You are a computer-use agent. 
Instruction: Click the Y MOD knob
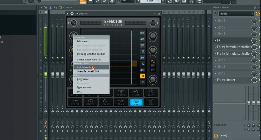[x=153, y=50]
